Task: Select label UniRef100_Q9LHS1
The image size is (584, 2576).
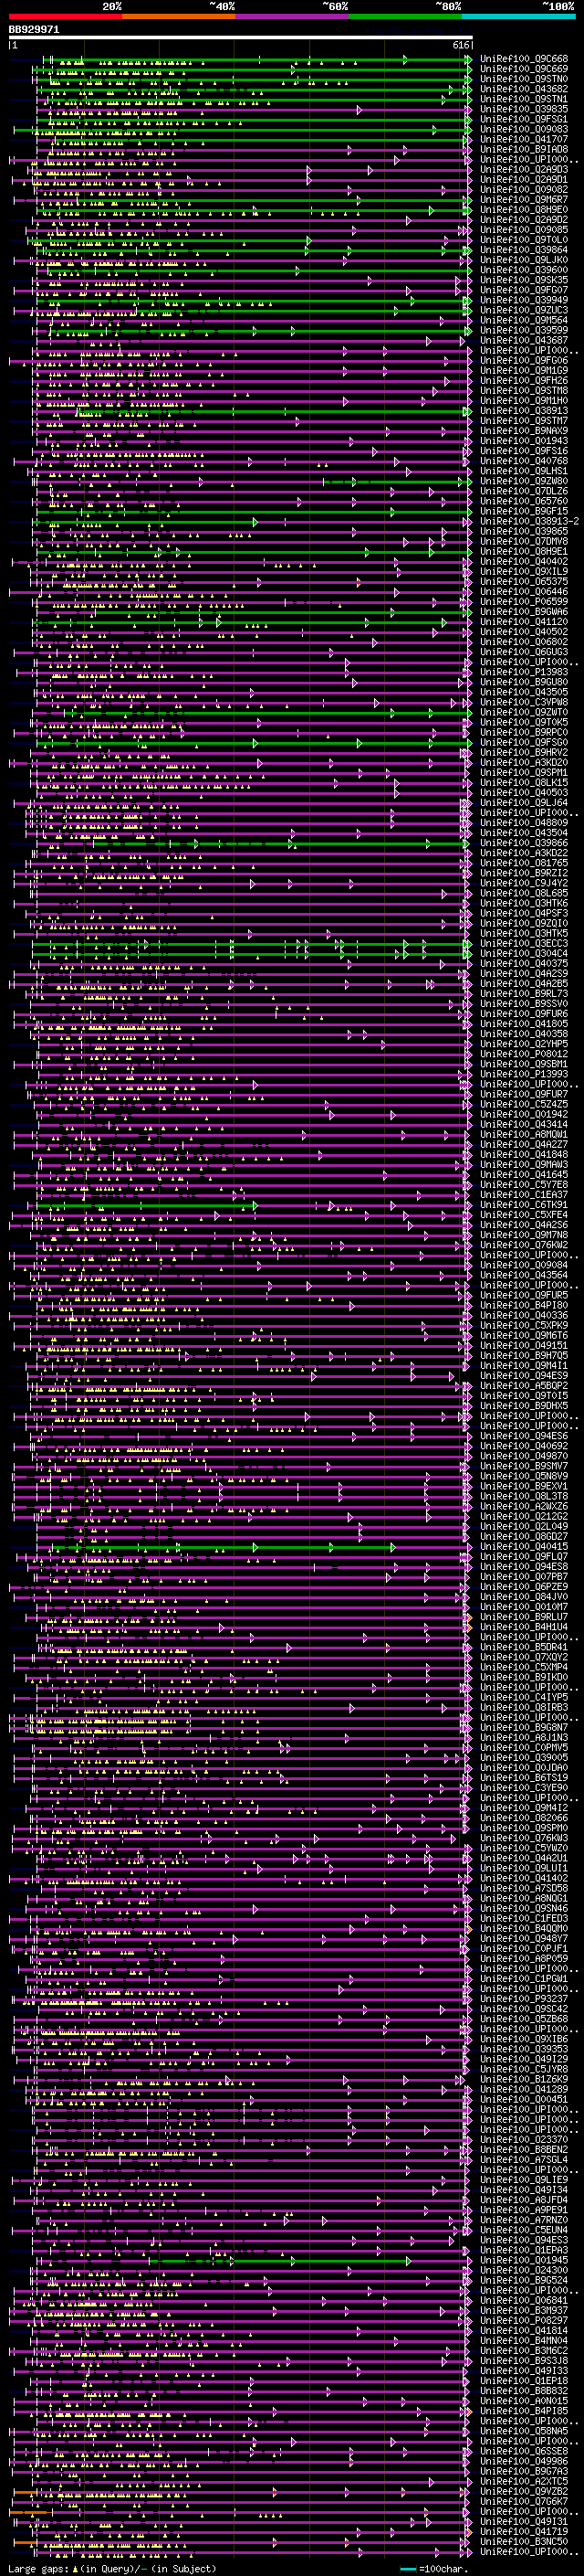Action: click(524, 471)
